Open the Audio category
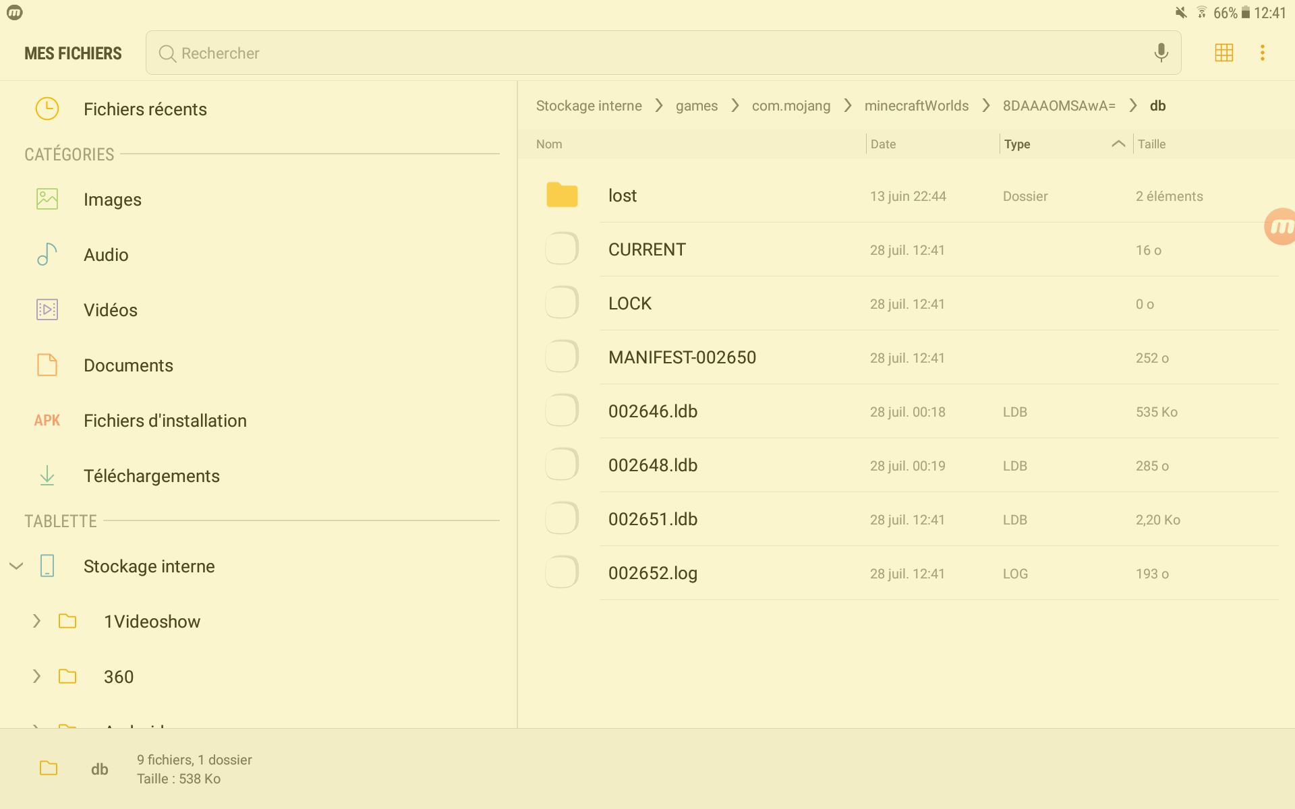The image size is (1295, 809). coord(106,255)
